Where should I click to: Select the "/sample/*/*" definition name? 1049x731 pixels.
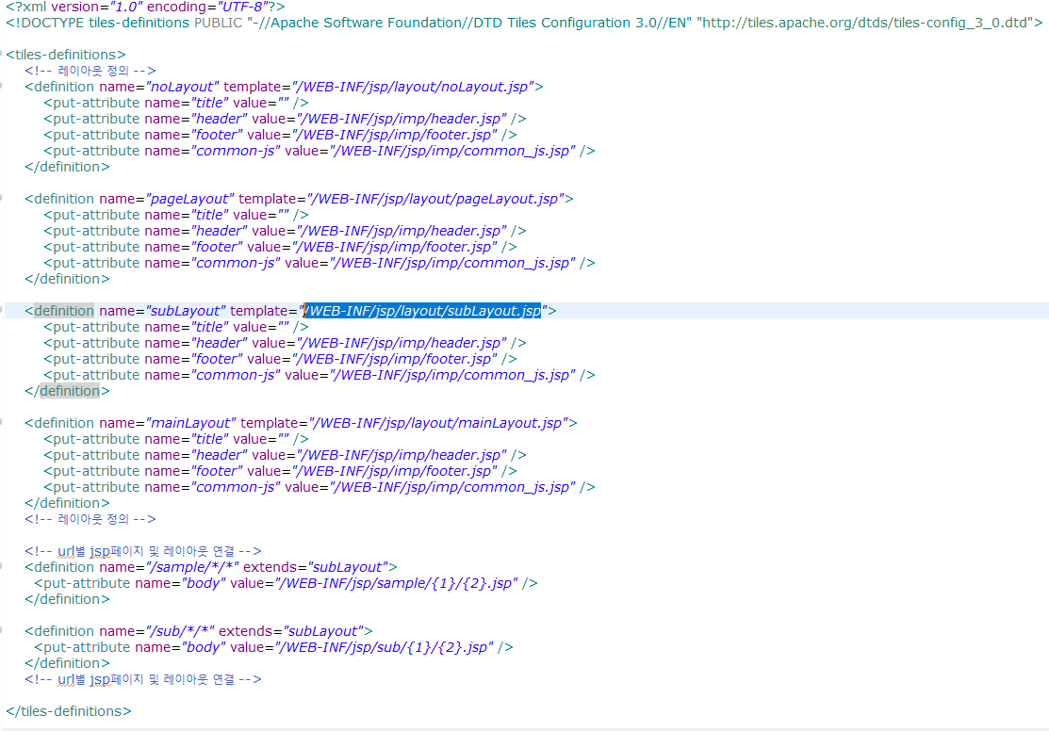pos(192,568)
